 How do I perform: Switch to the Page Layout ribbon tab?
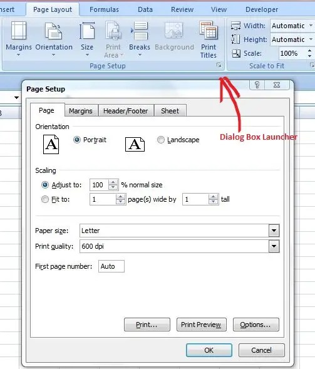coord(53,9)
